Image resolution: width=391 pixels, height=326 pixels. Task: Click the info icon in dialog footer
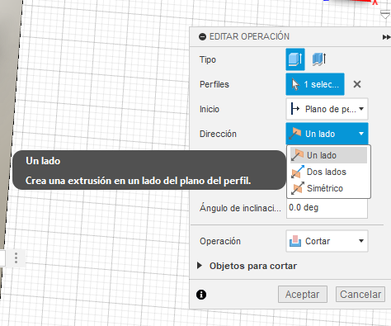(x=201, y=295)
